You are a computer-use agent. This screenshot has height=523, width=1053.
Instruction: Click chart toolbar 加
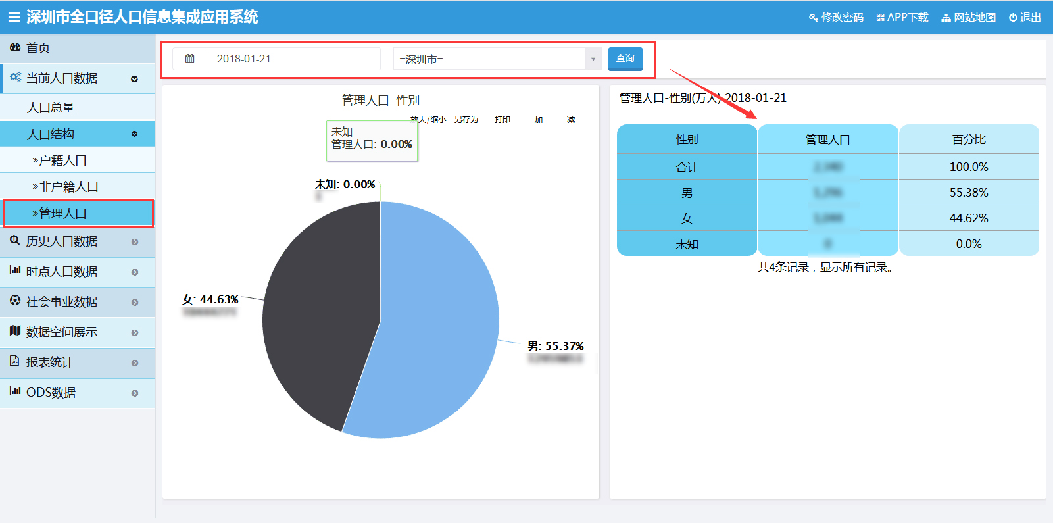coord(539,120)
